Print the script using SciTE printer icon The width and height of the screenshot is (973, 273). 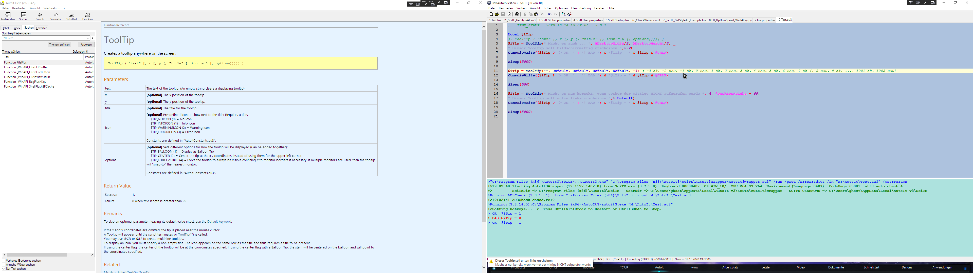tap(517, 14)
